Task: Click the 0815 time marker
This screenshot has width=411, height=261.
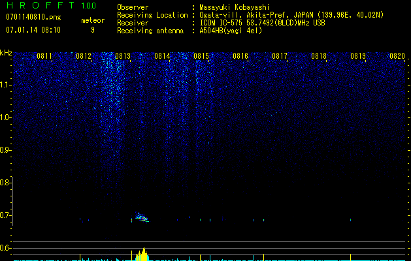Action: [201, 56]
